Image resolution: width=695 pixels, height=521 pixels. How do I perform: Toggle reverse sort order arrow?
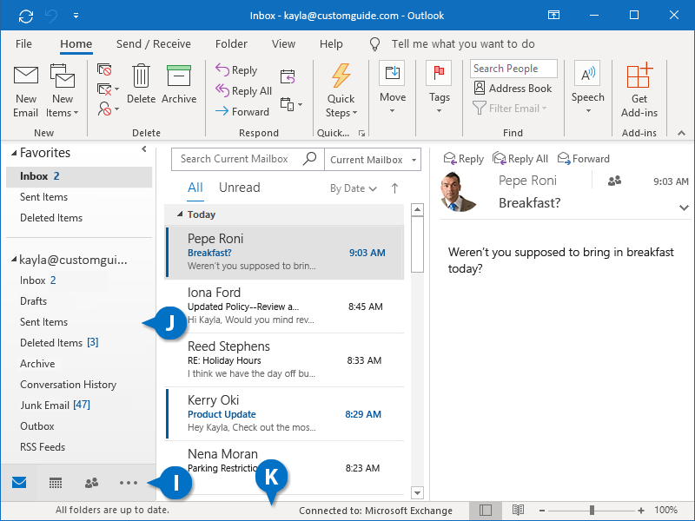[x=394, y=188]
